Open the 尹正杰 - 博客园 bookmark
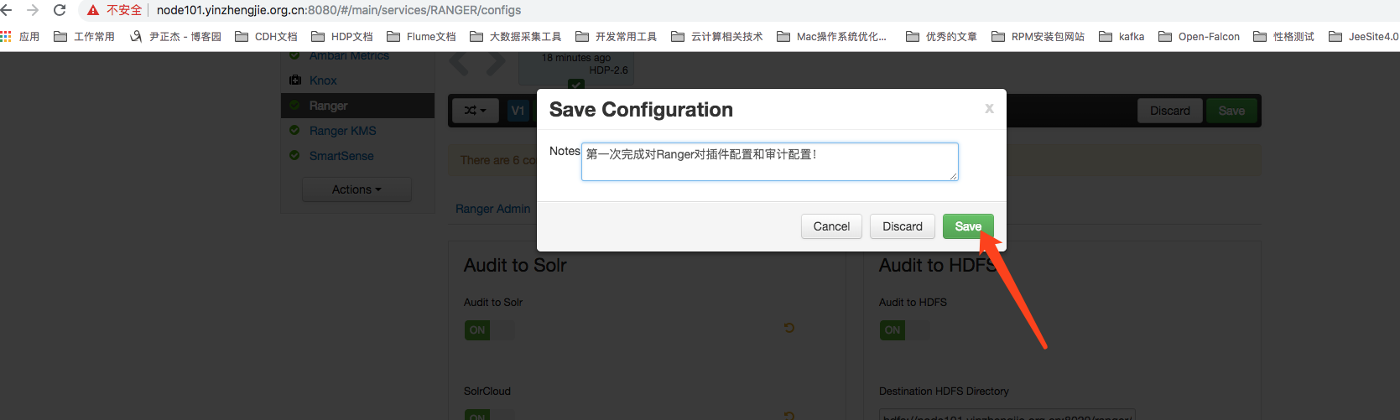 click(x=175, y=37)
